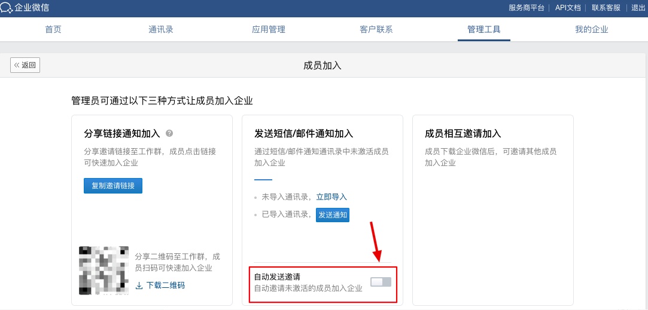Image resolution: width=648 pixels, height=310 pixels.
Task: Click the 发送通知 button
Action: [333, 215]
